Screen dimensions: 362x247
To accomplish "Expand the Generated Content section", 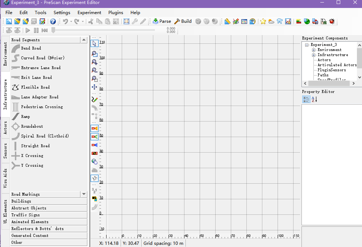I will point(49,235).
